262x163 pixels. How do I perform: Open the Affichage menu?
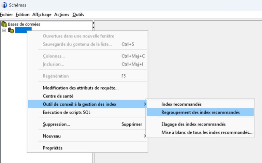point(42,14)
